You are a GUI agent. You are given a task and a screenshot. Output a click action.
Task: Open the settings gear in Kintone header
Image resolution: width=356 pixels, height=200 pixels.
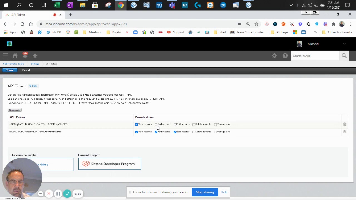pyautogui.click(x=274, y=56)
